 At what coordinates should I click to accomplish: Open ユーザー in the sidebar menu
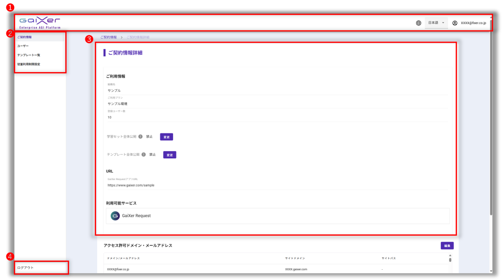(x=23, y=46)
